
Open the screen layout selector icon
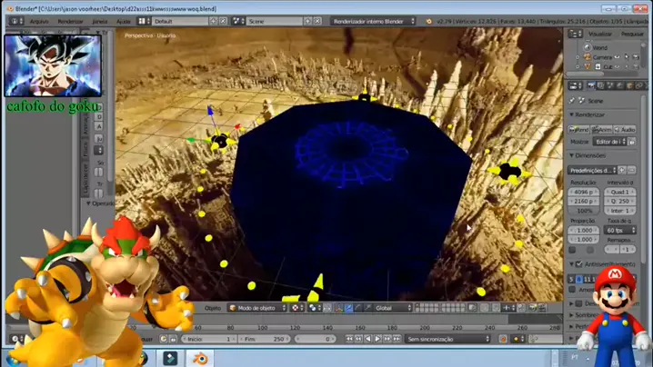point(144,21)
